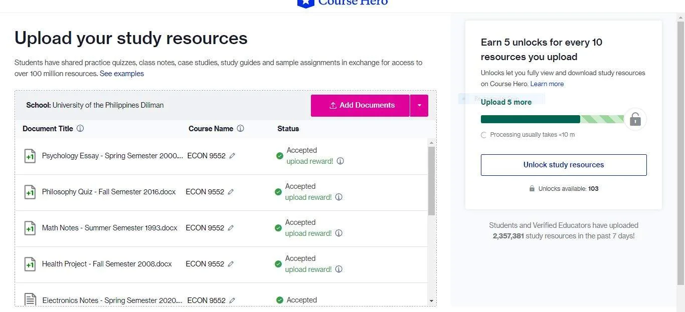Click Accepted status in Electronics Notes row
The image size is (685, 312).
pos(302,300)
